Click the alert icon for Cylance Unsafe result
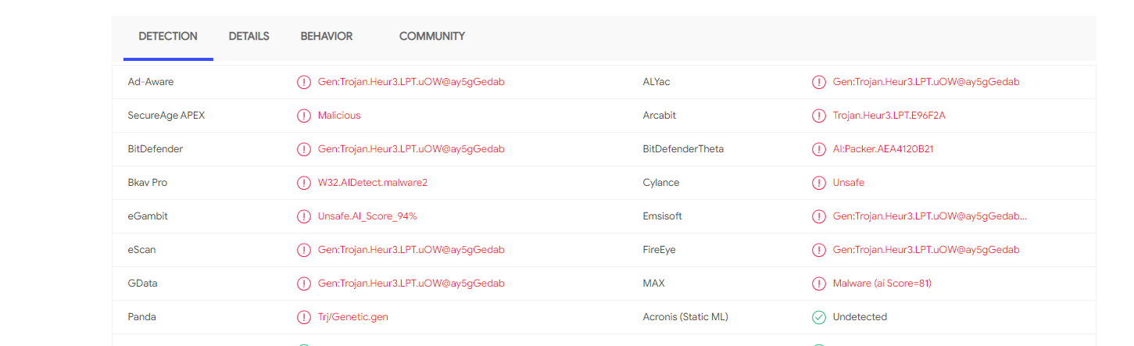Viewport: 1134px width, 346px height. pyautogui.click(x=819, y=183)
